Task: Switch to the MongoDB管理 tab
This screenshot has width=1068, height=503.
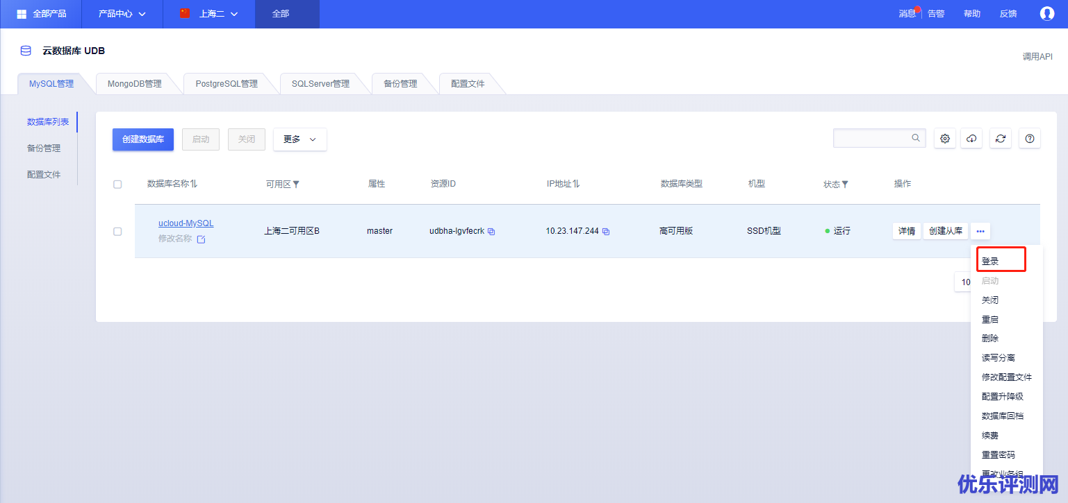Action: [134, 84]
